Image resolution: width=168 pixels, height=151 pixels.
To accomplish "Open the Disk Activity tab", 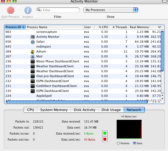I will pyautogui.click(x=85, y=110).
